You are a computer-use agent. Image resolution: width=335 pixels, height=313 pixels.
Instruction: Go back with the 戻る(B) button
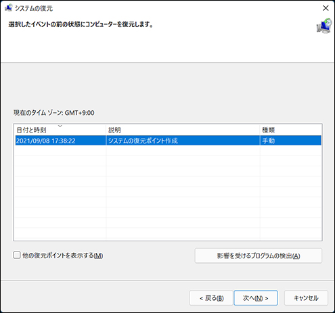pyautogui.click(x=211, y=298)
